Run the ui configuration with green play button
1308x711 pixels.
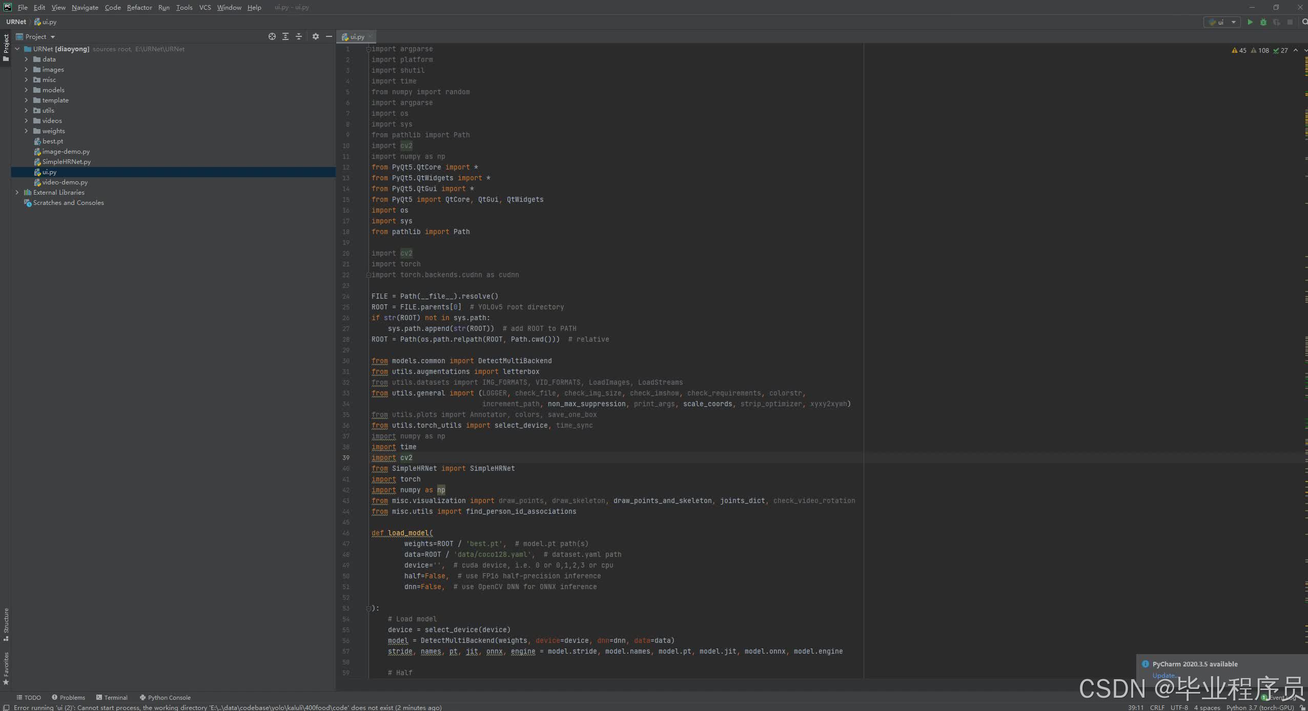click(1250, 22)
